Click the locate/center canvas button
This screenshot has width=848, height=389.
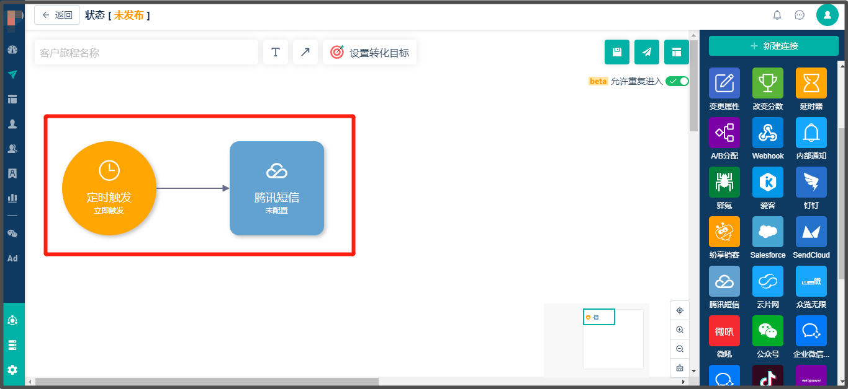coord(680,310)
